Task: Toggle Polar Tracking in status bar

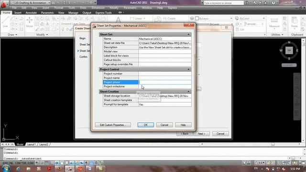Action: tap(57, 163)
